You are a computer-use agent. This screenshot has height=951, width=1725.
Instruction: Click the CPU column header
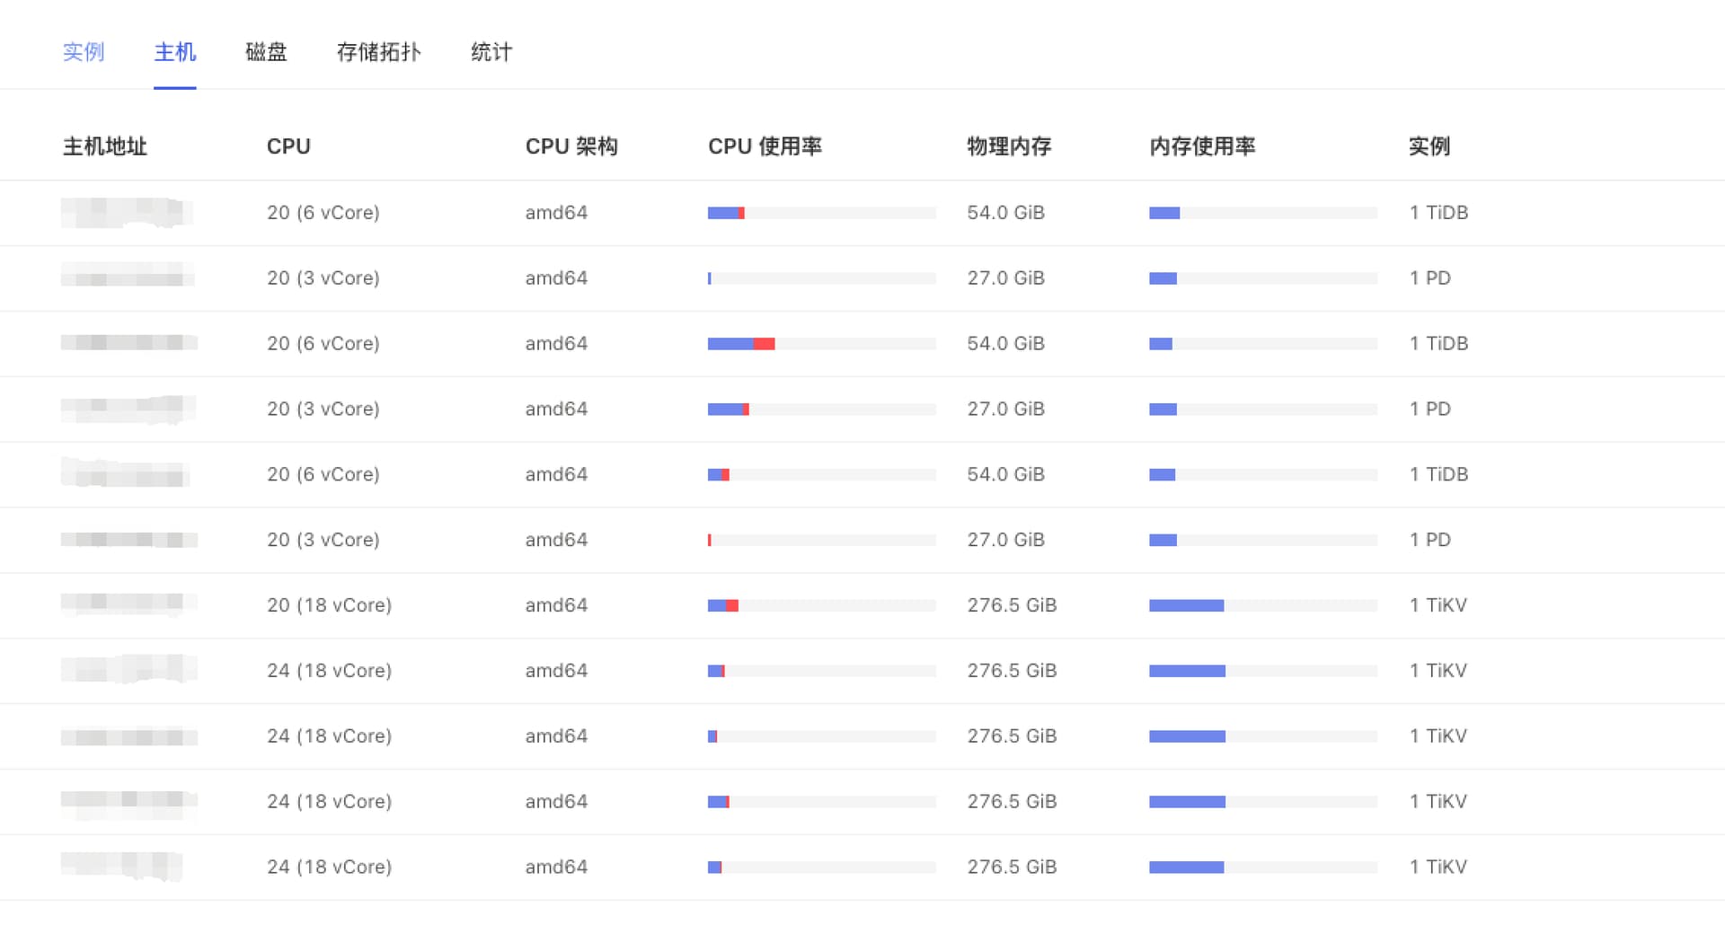click(288, 146)
